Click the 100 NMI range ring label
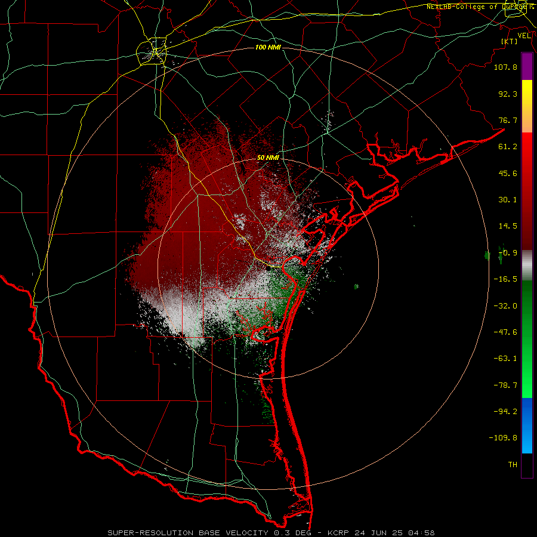This screenshot has width=537, height=537. (x=268, y=47)
